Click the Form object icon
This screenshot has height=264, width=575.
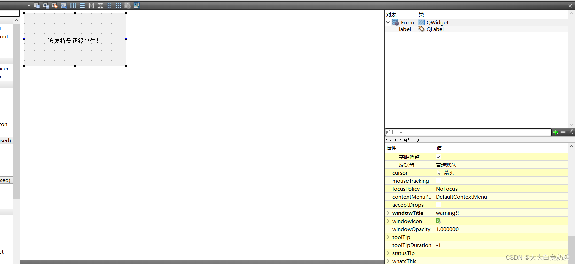[x=396, y=22]
